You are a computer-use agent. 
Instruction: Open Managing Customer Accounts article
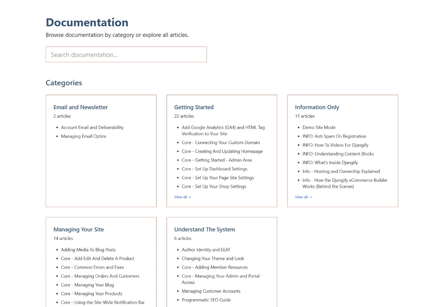[211, 291]
